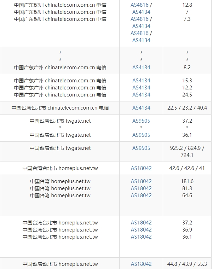Select the latency value 7.3

click(187, 19)
